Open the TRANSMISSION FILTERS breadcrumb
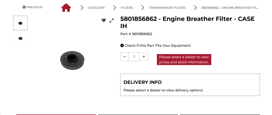Image resolution: width=272 pixels, height=115 pixels. [167, 8]
